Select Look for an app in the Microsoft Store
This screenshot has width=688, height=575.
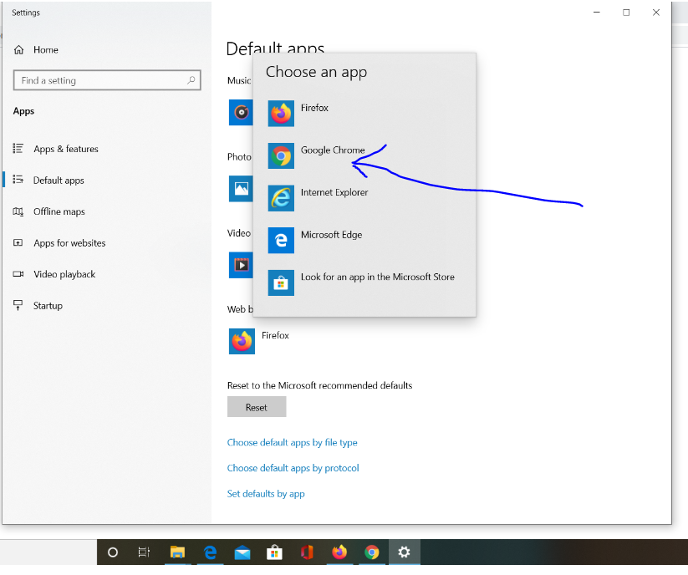[378, 277]
